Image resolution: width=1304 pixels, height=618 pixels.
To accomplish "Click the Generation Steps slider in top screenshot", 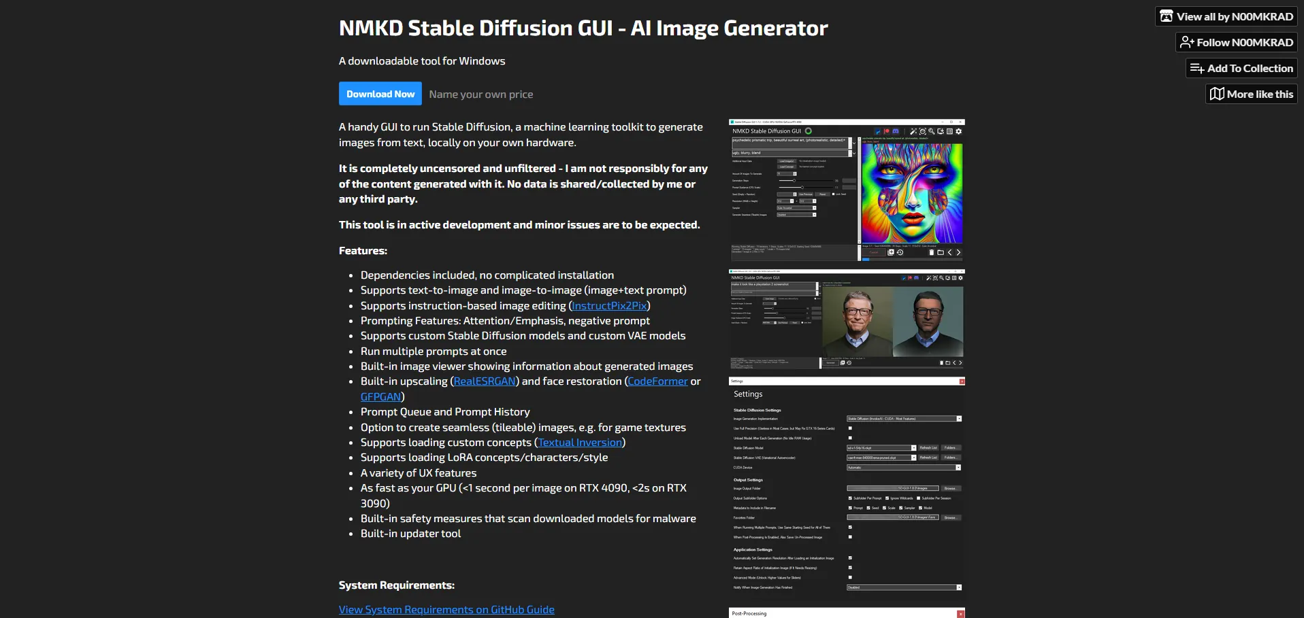I will point(794,180).
